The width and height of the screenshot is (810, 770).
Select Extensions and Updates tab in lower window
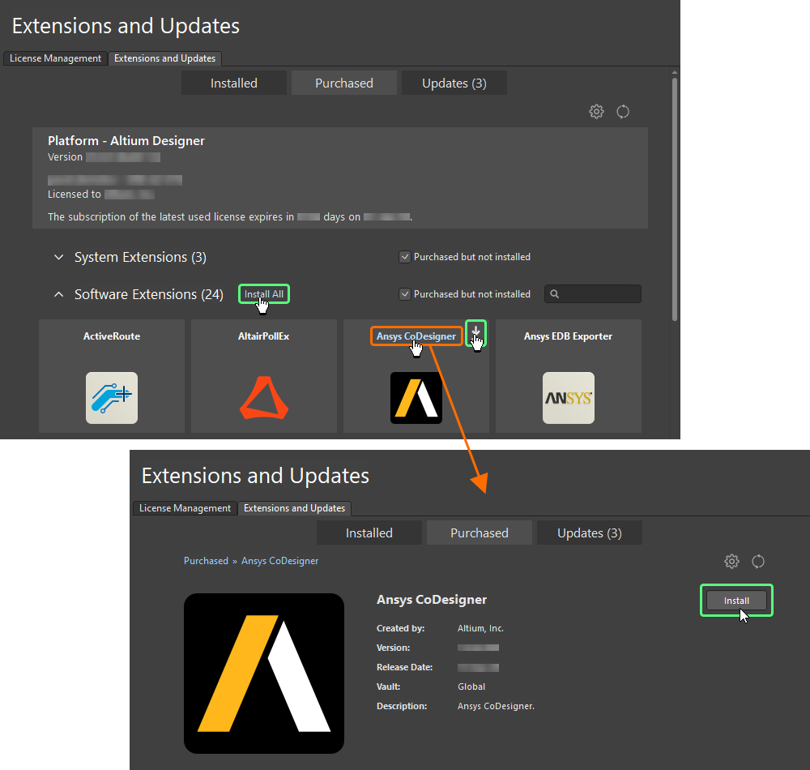tap(295, 508)
